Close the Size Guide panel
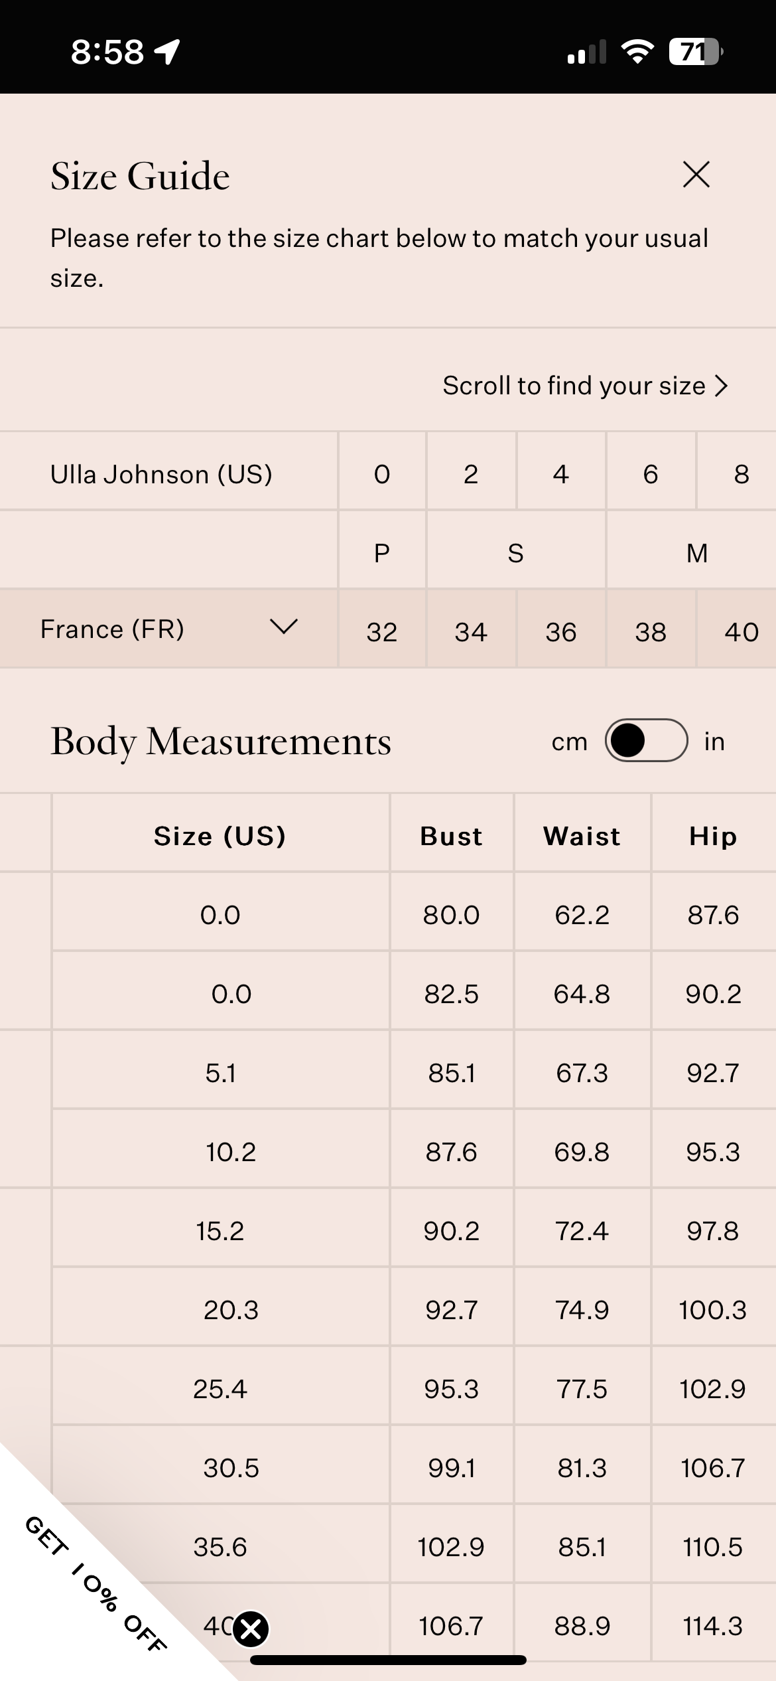The width and height of the screenshot is (776, 1681). pyautogui.click(x=696, y=175)
